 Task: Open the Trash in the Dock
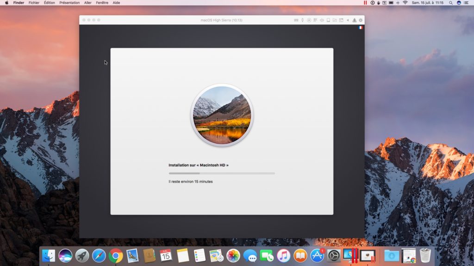(425, 256)
